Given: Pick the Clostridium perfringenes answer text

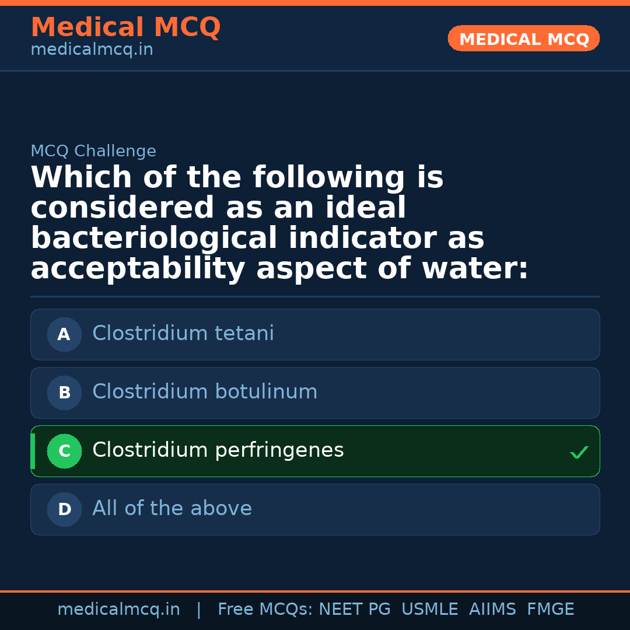Looking at the screenshot, I should point(218,450).
